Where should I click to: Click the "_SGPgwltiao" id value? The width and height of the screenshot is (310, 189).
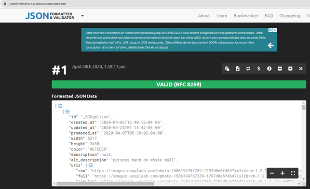(95, 117)
